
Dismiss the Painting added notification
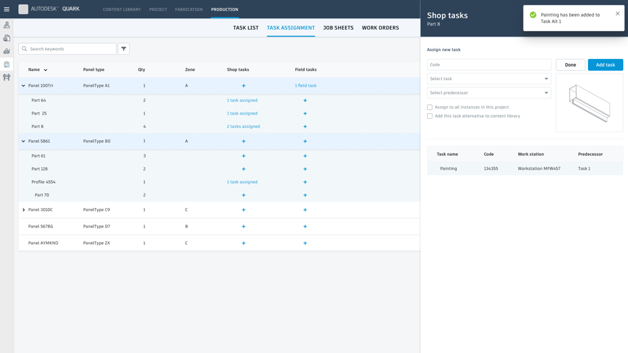tap(618, 13)
